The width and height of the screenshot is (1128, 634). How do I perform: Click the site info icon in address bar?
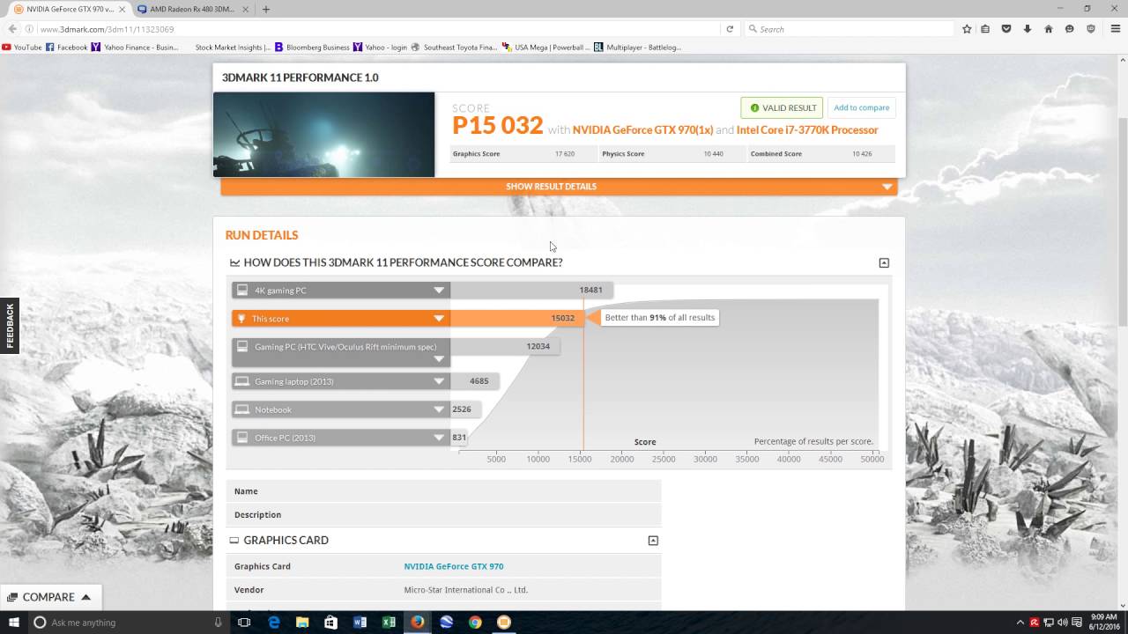29,29
